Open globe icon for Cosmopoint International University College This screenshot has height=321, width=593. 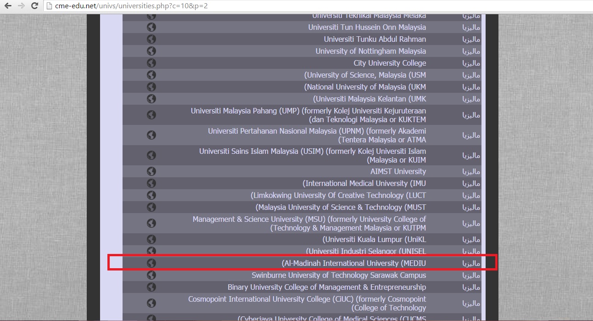coord(151,303)
